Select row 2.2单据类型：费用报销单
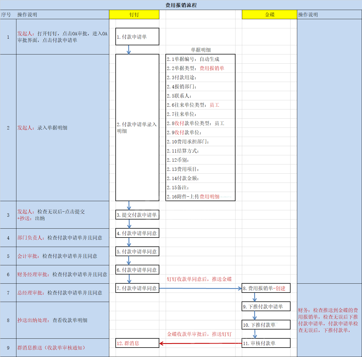The width and height of the screenshot is (362, 357). pos(200,68)
